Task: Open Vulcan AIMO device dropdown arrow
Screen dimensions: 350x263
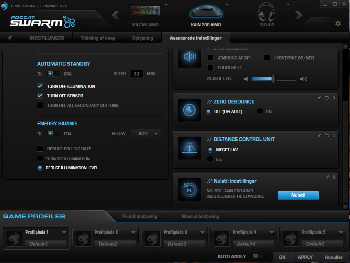Action: pyautogui.click(x=166, y=4)
